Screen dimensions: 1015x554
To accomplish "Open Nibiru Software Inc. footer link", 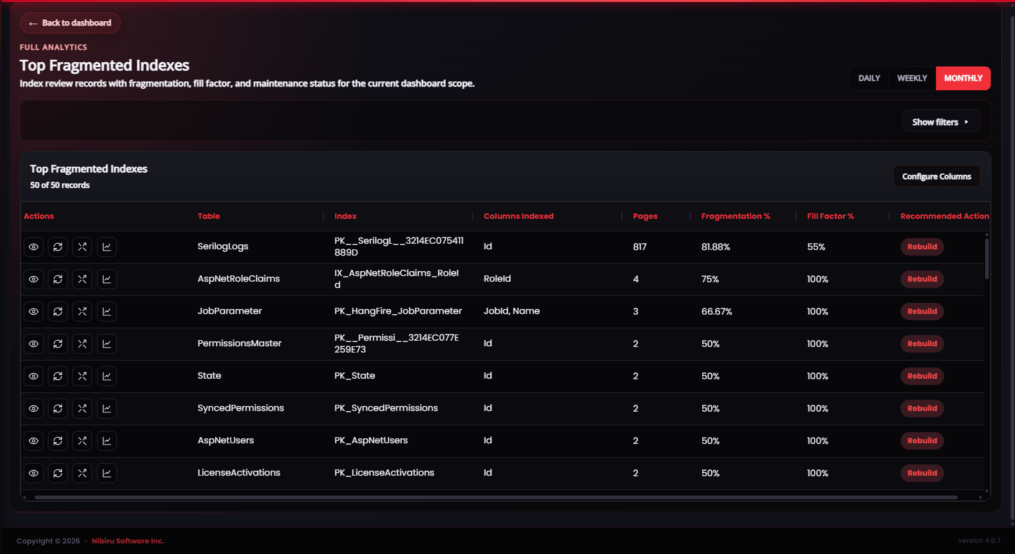I will coord(128,541).
